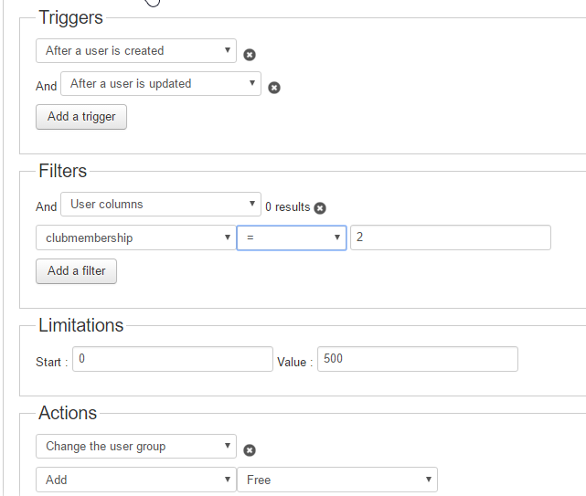Click the Add a filter button
This screenshot has height=496, width=586.
tap(76, 271)
